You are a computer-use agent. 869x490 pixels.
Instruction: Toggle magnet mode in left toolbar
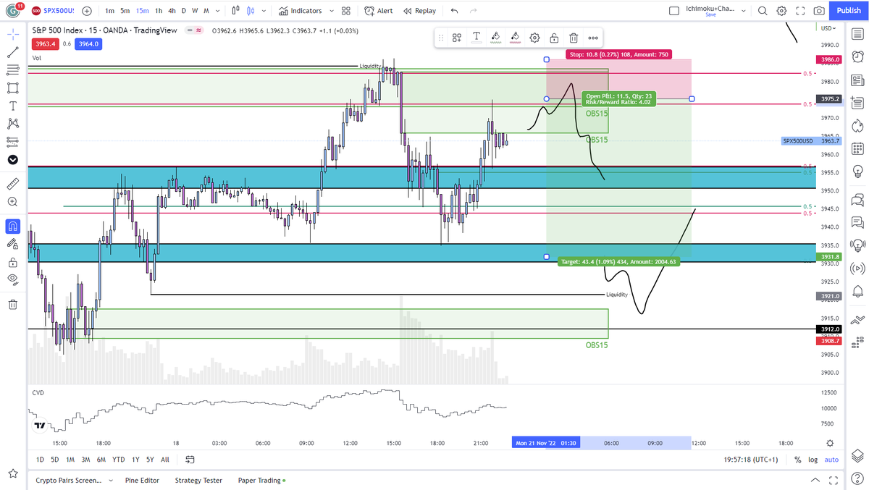[x=12, y=226]
